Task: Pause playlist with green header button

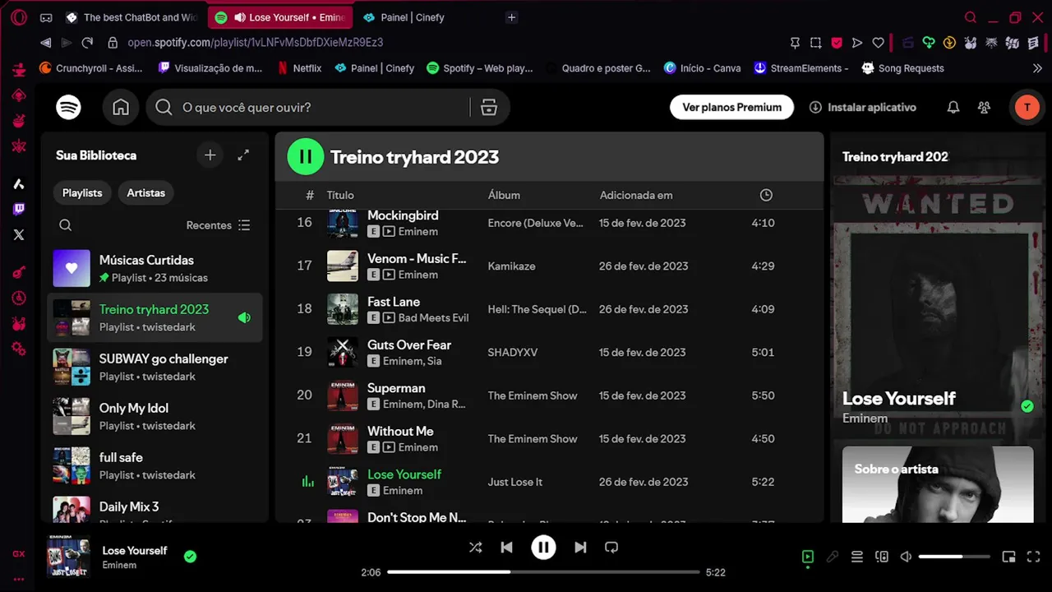Action: coord(306,156)
